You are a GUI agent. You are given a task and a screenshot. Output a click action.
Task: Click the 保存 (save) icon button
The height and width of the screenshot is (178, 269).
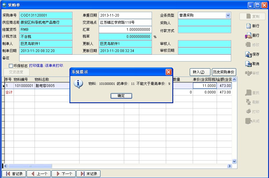(x=252, y=54)
